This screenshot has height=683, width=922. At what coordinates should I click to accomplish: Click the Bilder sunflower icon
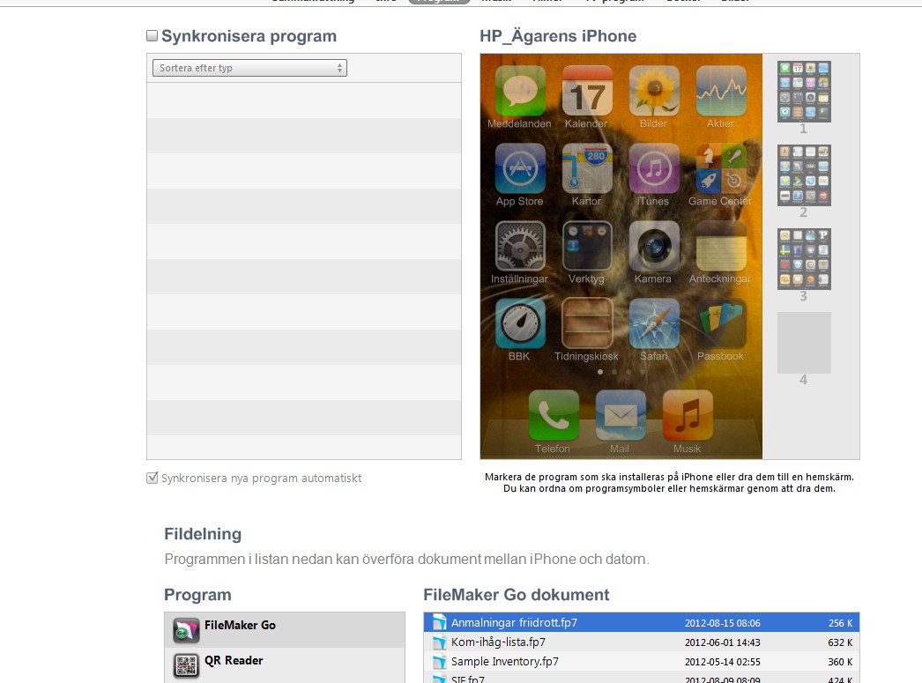654,91
